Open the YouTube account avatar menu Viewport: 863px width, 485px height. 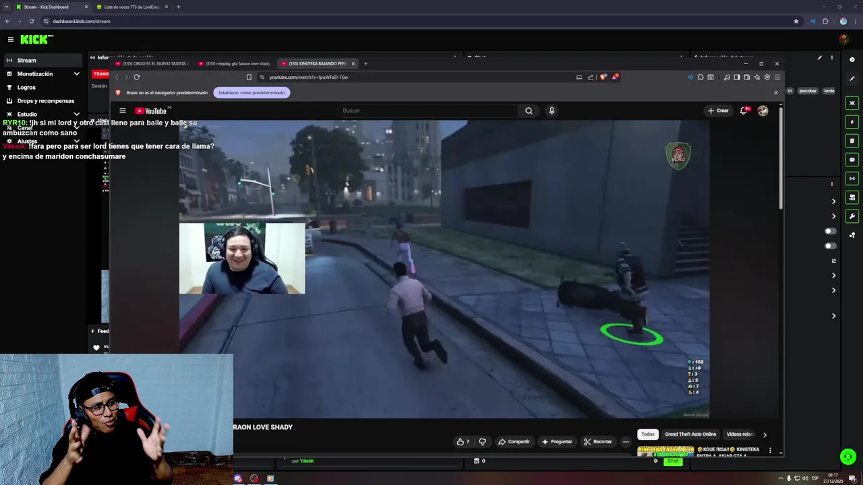point(763,111)
